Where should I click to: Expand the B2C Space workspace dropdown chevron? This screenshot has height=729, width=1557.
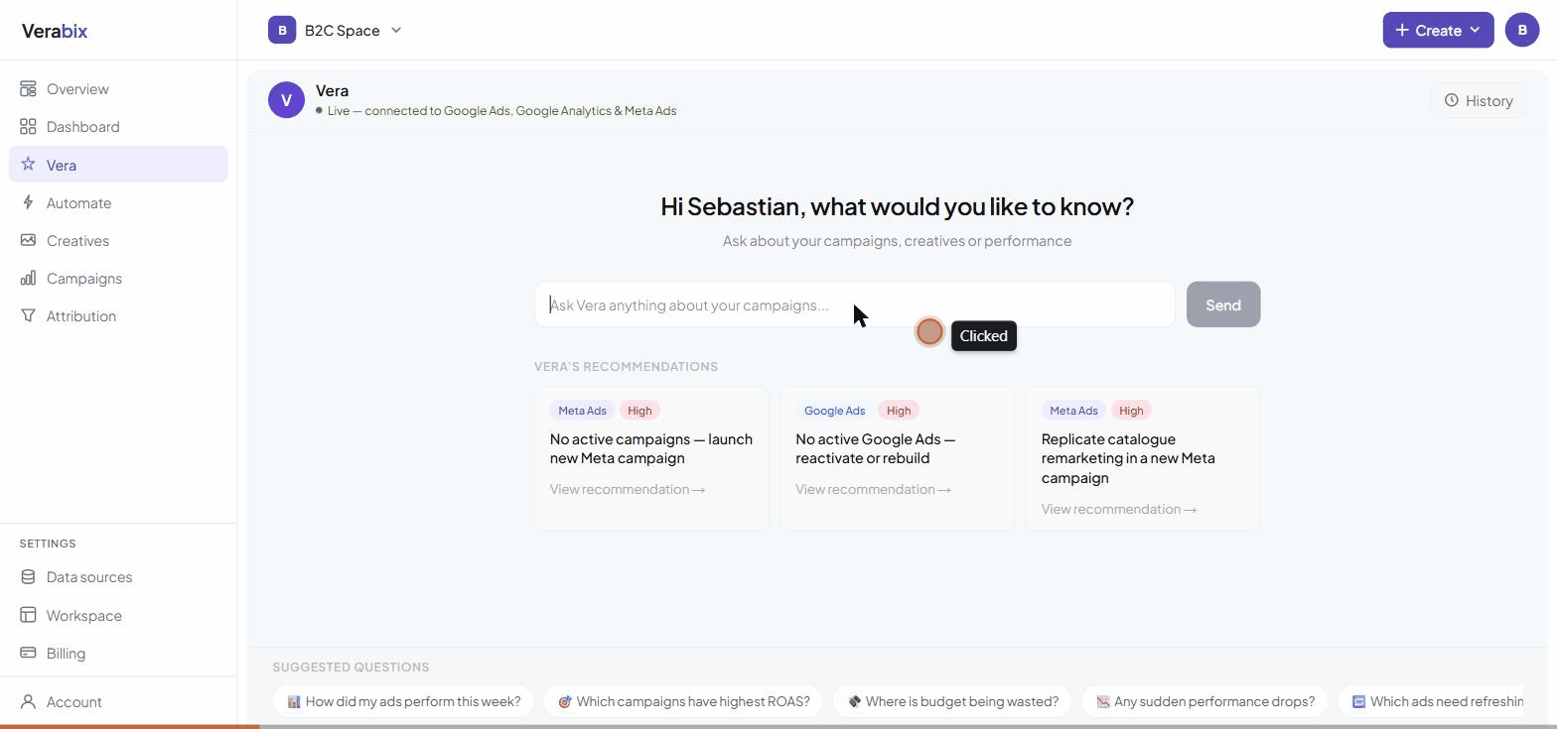tap(396, 30)
